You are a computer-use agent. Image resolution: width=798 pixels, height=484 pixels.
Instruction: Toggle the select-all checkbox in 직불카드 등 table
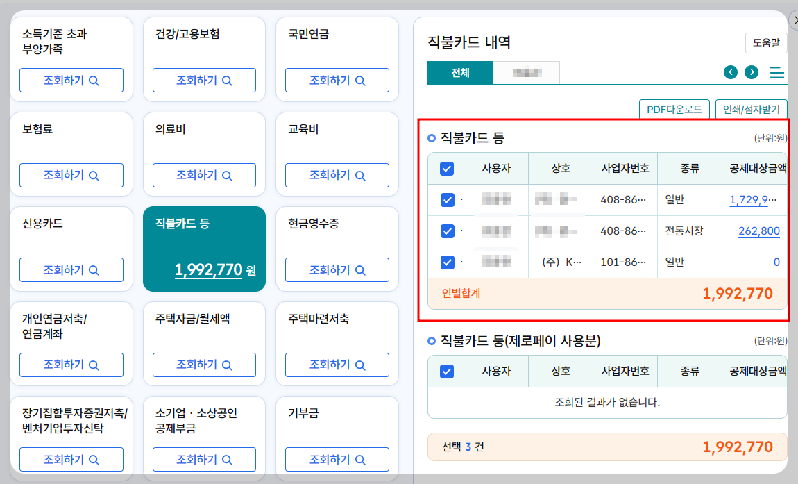446,168
